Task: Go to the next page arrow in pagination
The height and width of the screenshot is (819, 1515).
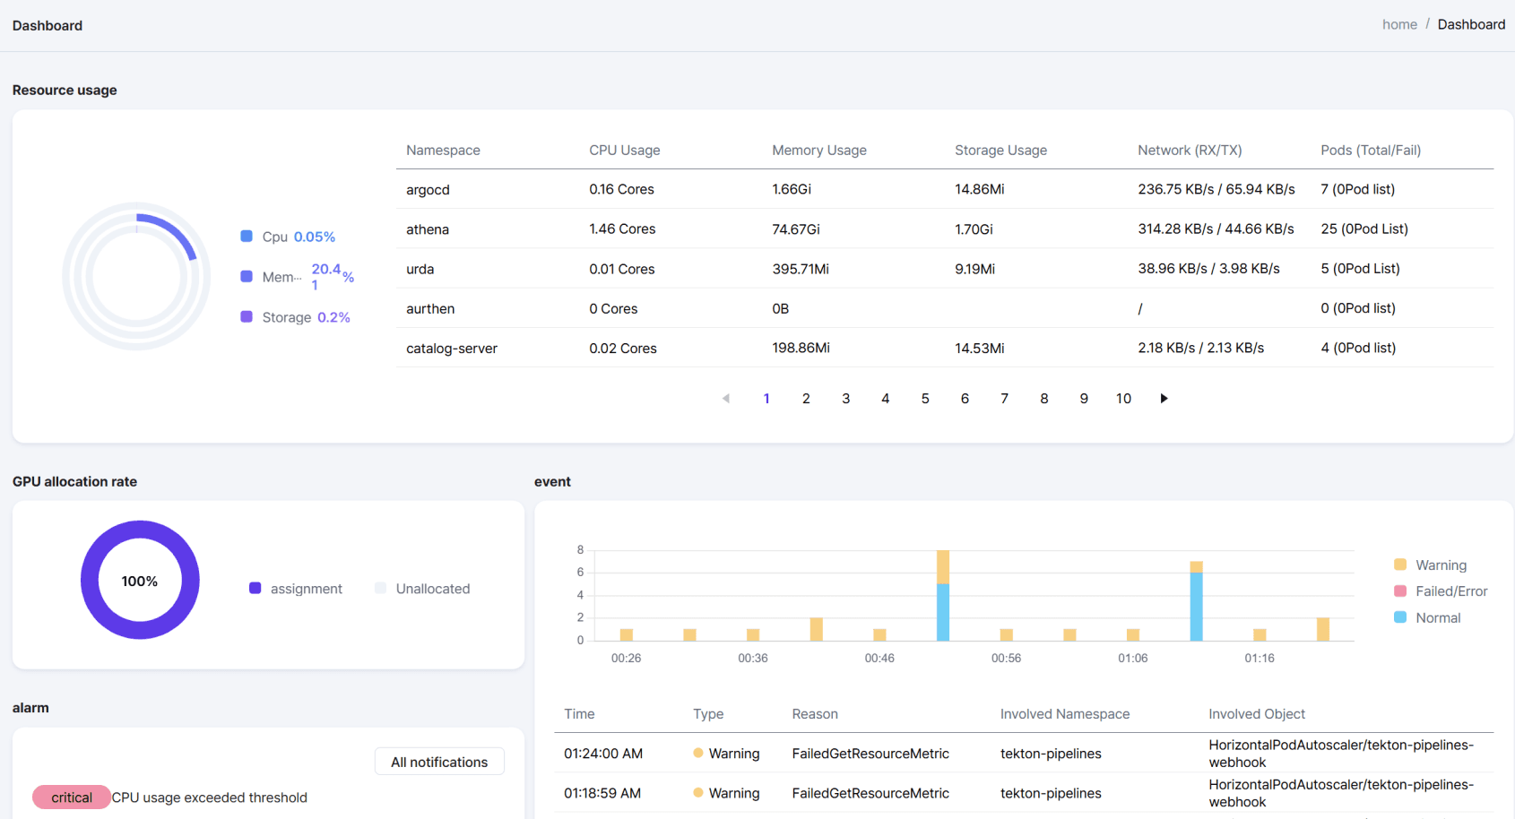Action: [x=1164, y=399]
